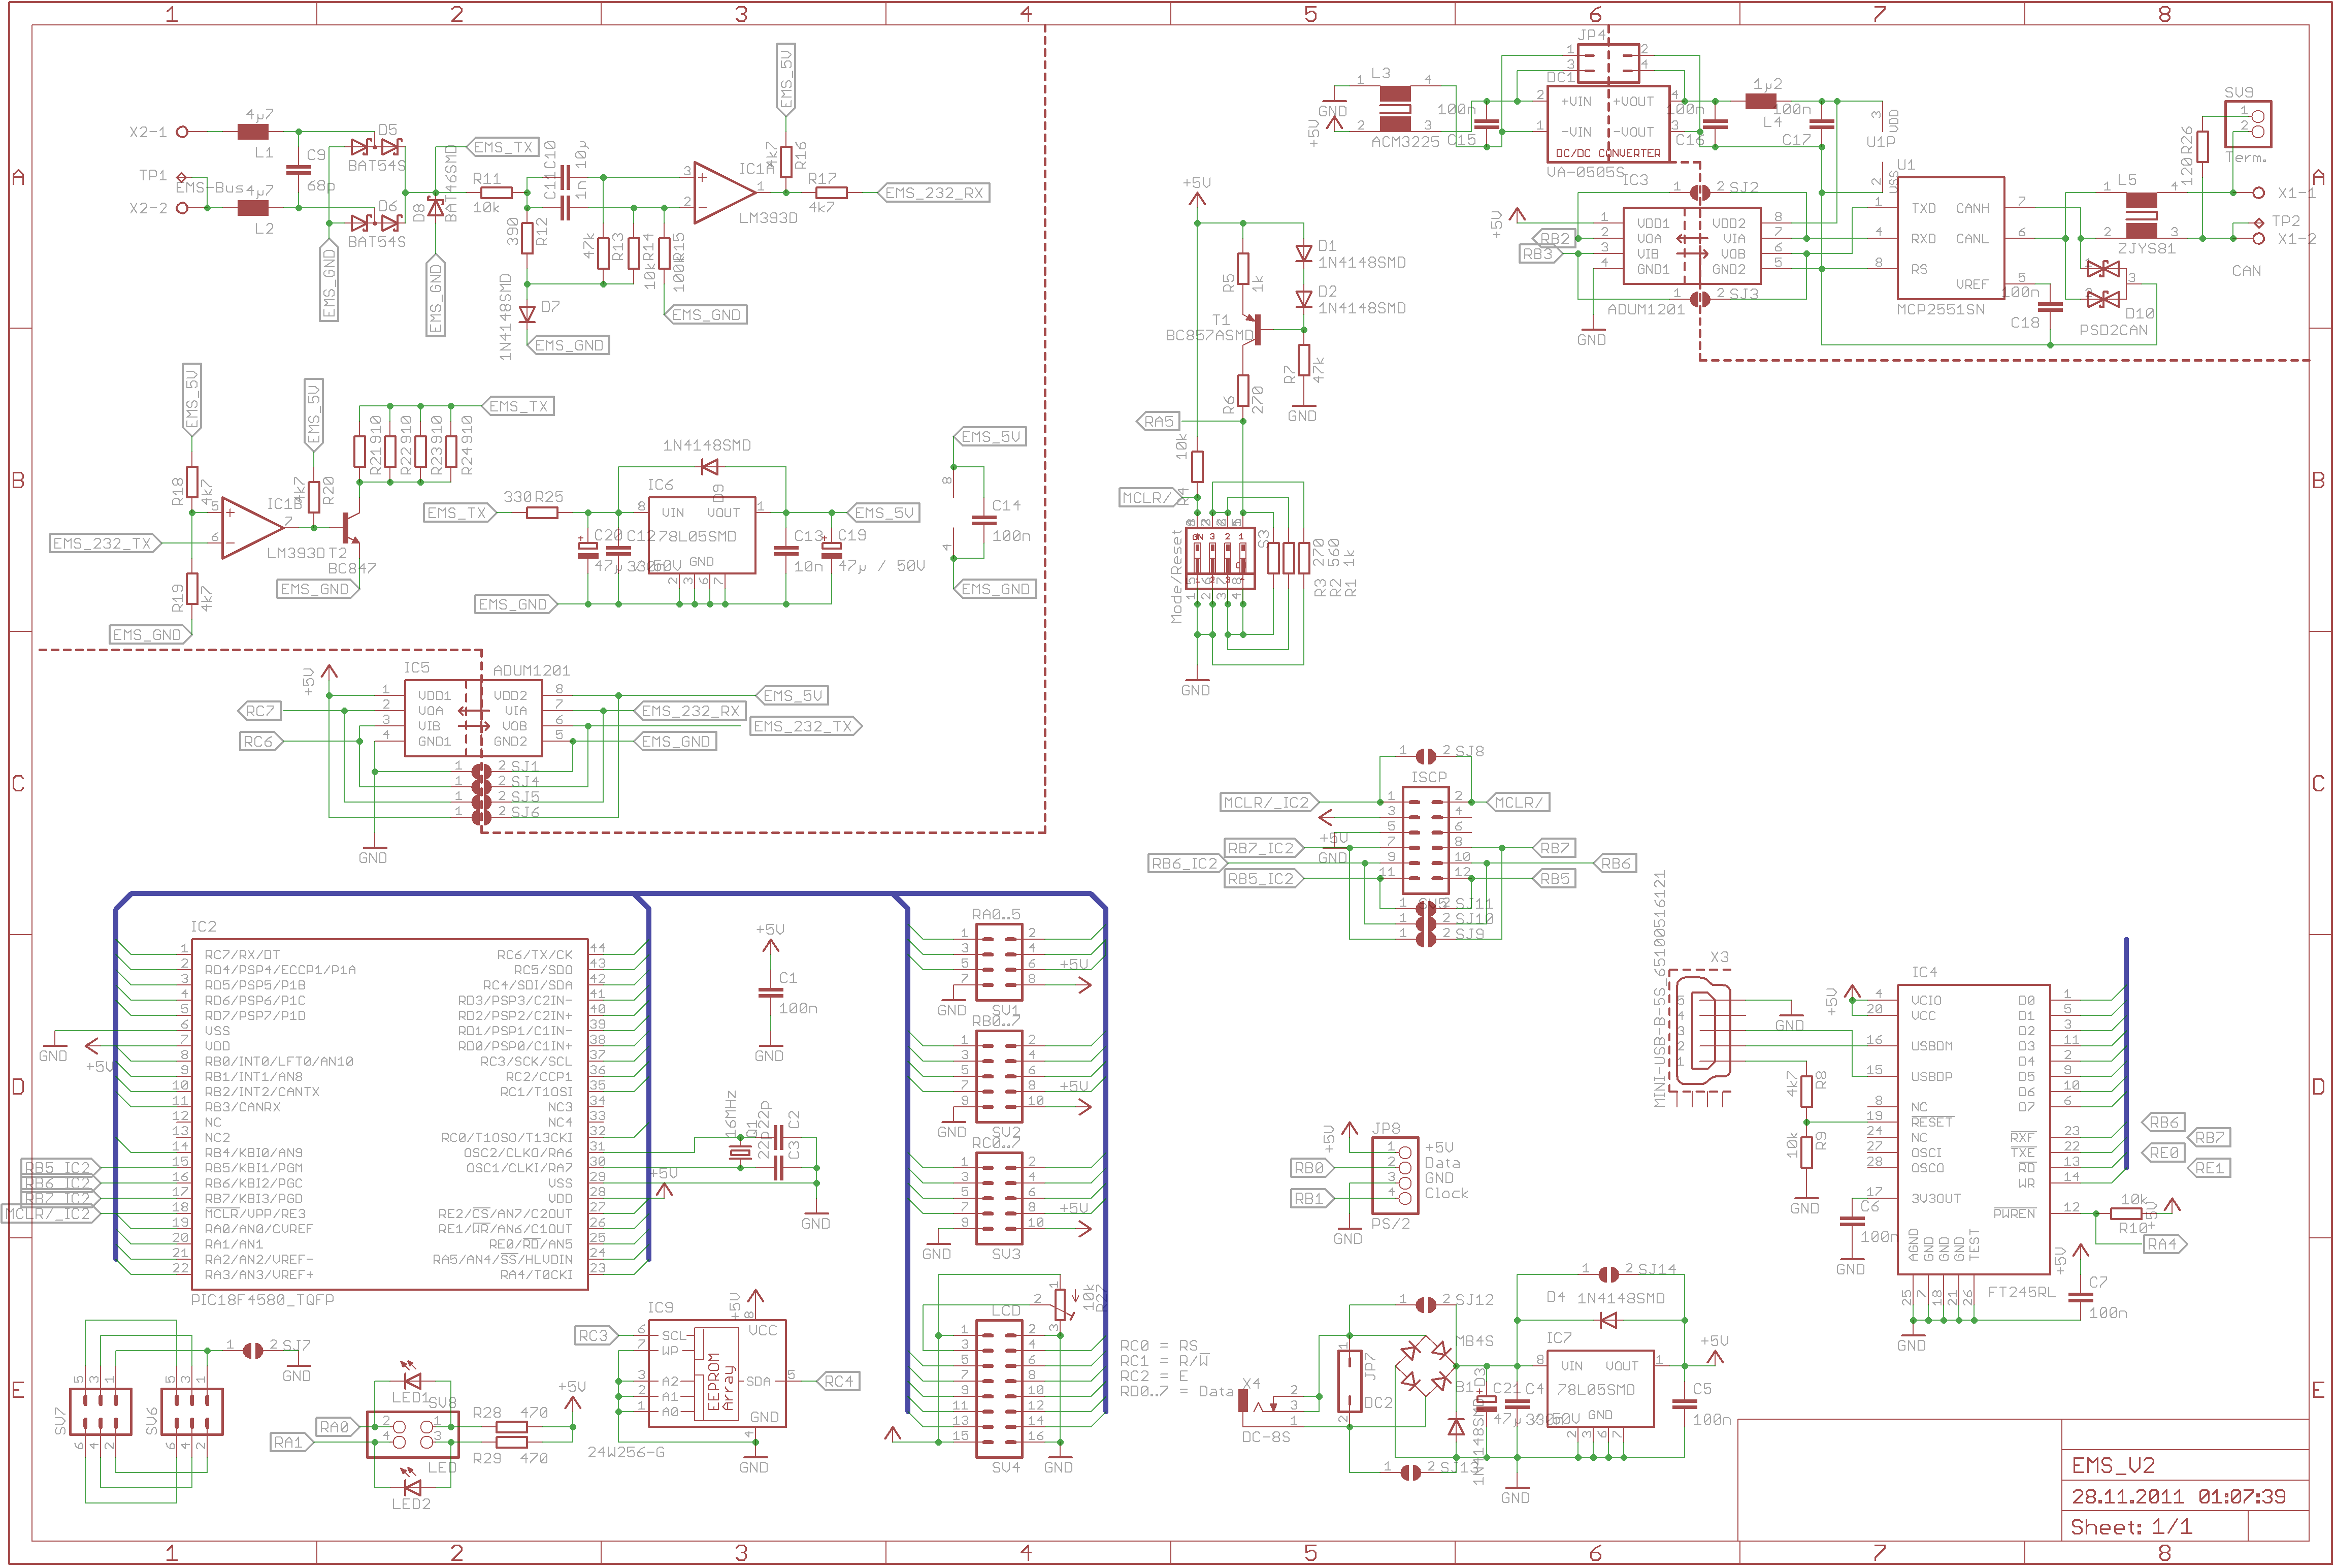Click the RA5 net label flag
Viewport: 2335px width, 1568px height.
1159,422
